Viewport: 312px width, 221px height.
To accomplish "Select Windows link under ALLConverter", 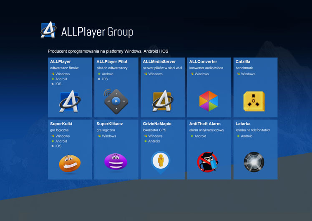I will pyautogui.click(x=201, y=74).
